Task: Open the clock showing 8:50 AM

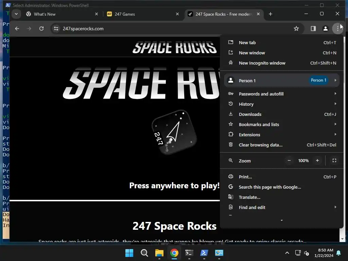Action: coord(324,253)
